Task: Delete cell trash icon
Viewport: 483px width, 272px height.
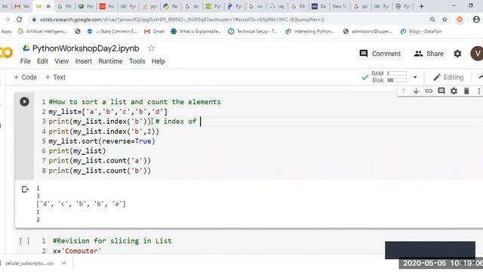Action: (x=466, y=91)
